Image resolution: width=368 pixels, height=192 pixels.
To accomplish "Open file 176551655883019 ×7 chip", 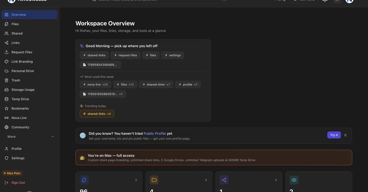I will coord(103,94).
